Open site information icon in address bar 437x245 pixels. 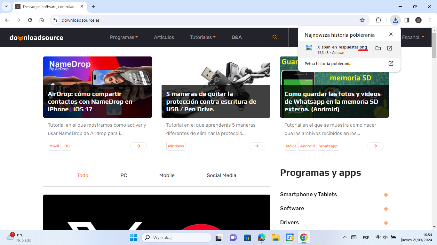click(x=55, y=20)
